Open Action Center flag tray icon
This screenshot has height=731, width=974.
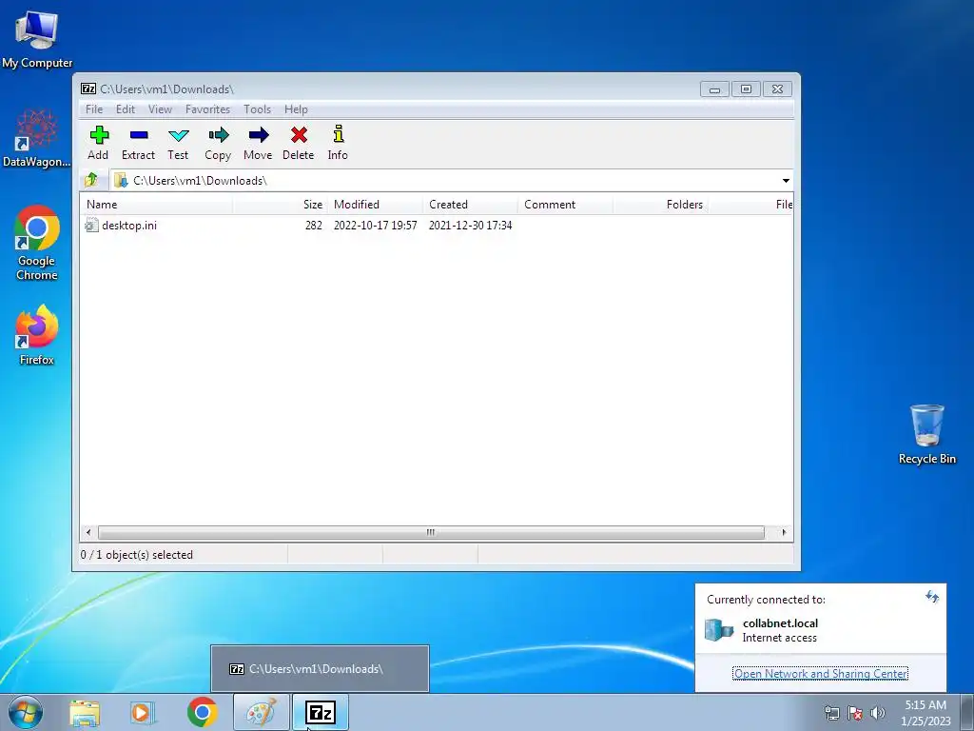coord(855,713)
